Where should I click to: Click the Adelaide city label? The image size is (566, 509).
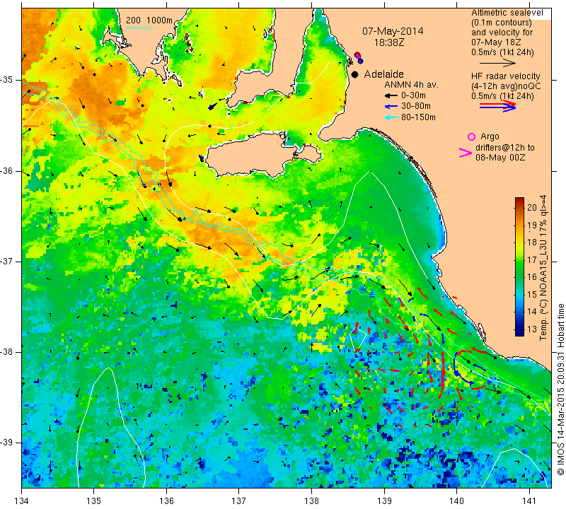tap(383, 74)
